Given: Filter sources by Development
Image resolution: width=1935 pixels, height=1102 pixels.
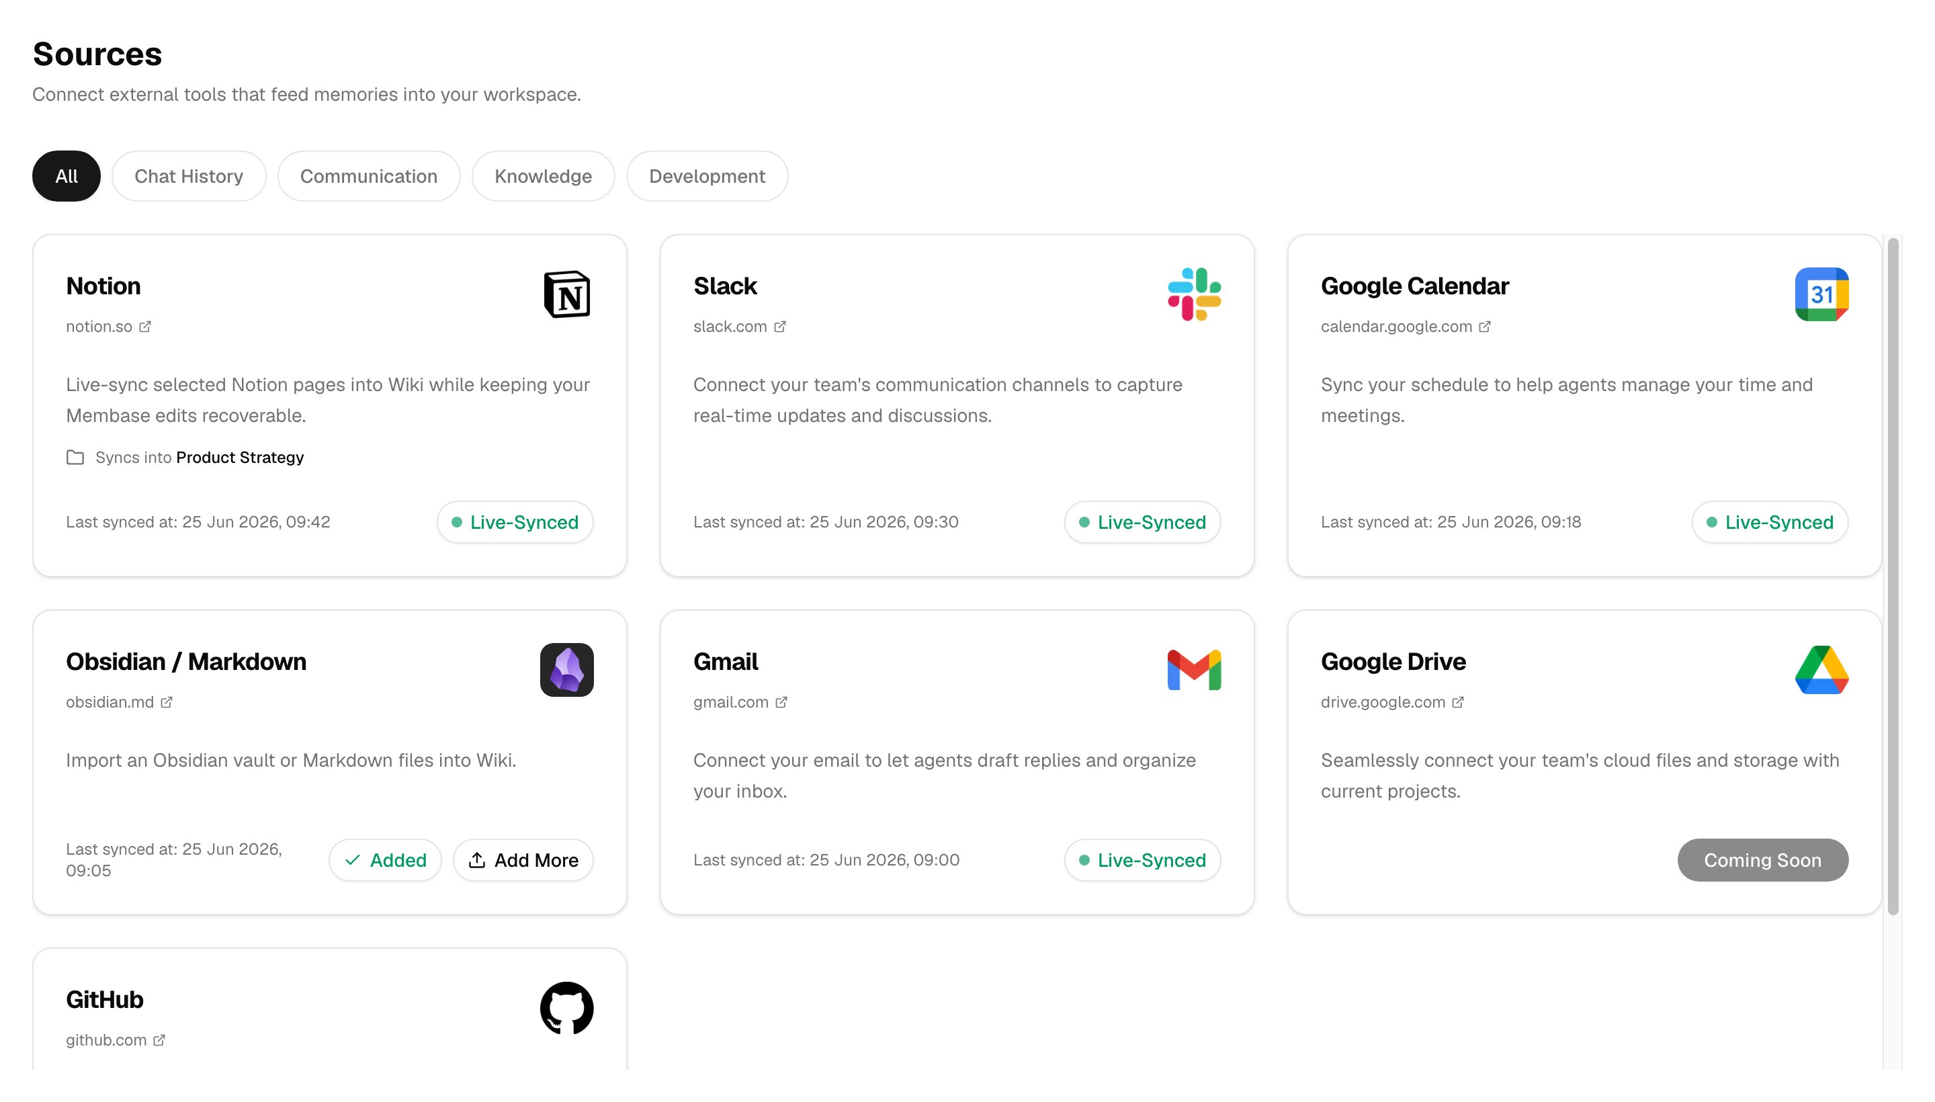Looking at the screenshot, I should [707, 175].
